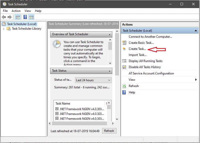This screenshot has width=200, height=143.
Task: Open the Action menu
Action: pyautogui.click(x=16, y=11)
